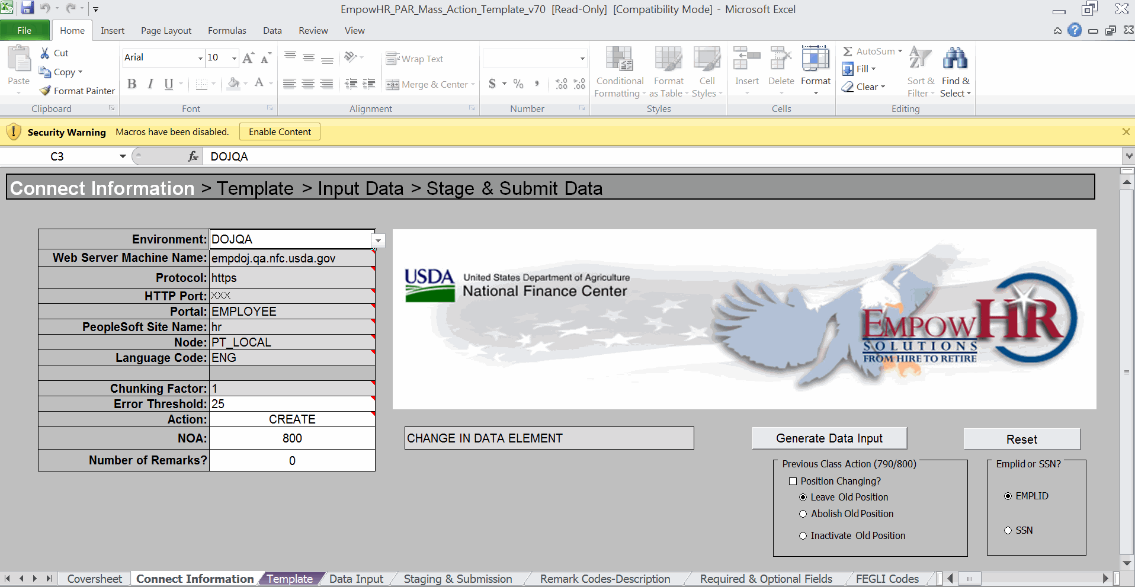Click the Format Painter brush icon
Screen dimensions: 1135x587
45,91
